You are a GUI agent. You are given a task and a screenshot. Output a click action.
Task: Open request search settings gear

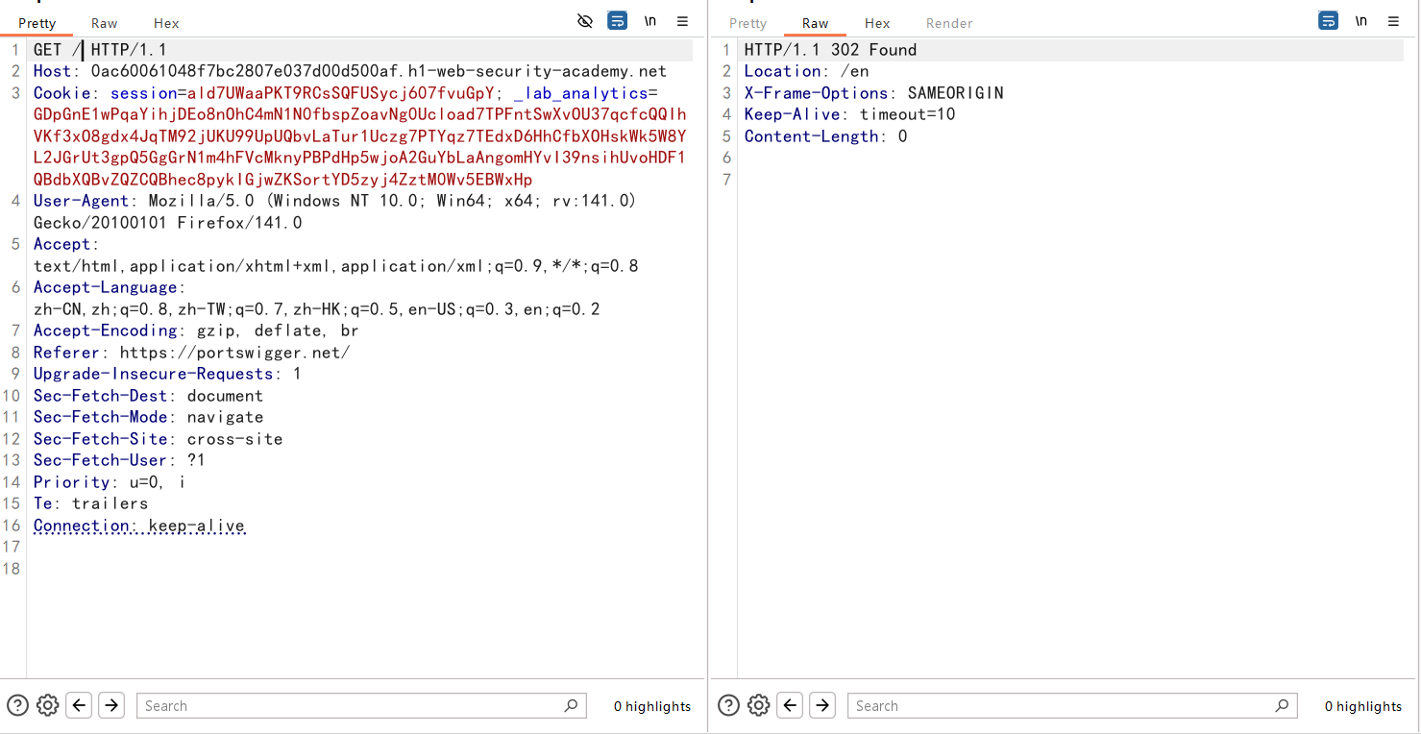coord(47,705)
